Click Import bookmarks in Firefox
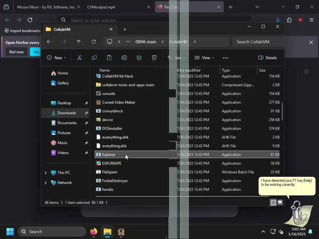This screenshot has height=239, width=319. pyautogui.click(x=22, y=31)
